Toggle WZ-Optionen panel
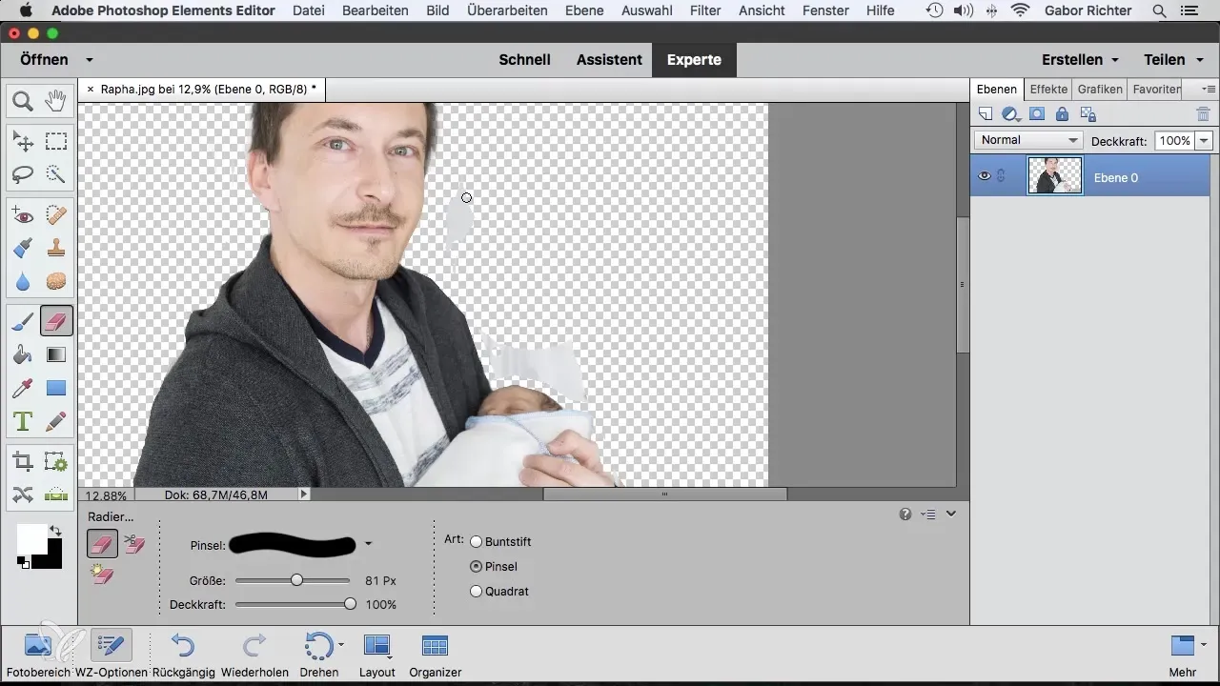This screenshot has width=1220, height=686. 112,654
